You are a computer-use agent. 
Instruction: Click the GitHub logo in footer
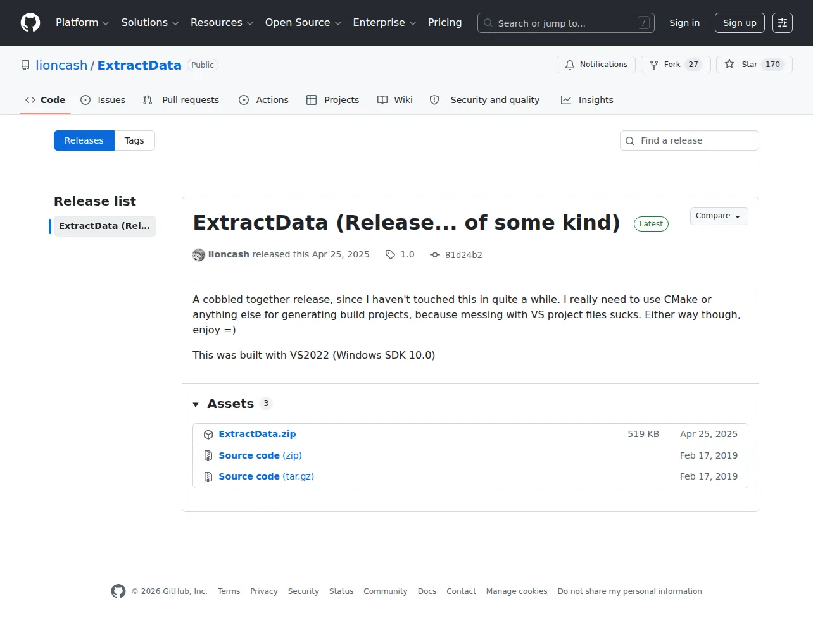[x=118, y=591]
